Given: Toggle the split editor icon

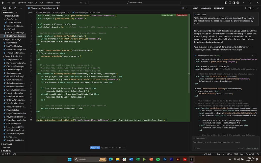Looking at the screenshot, I should point(183,8).
